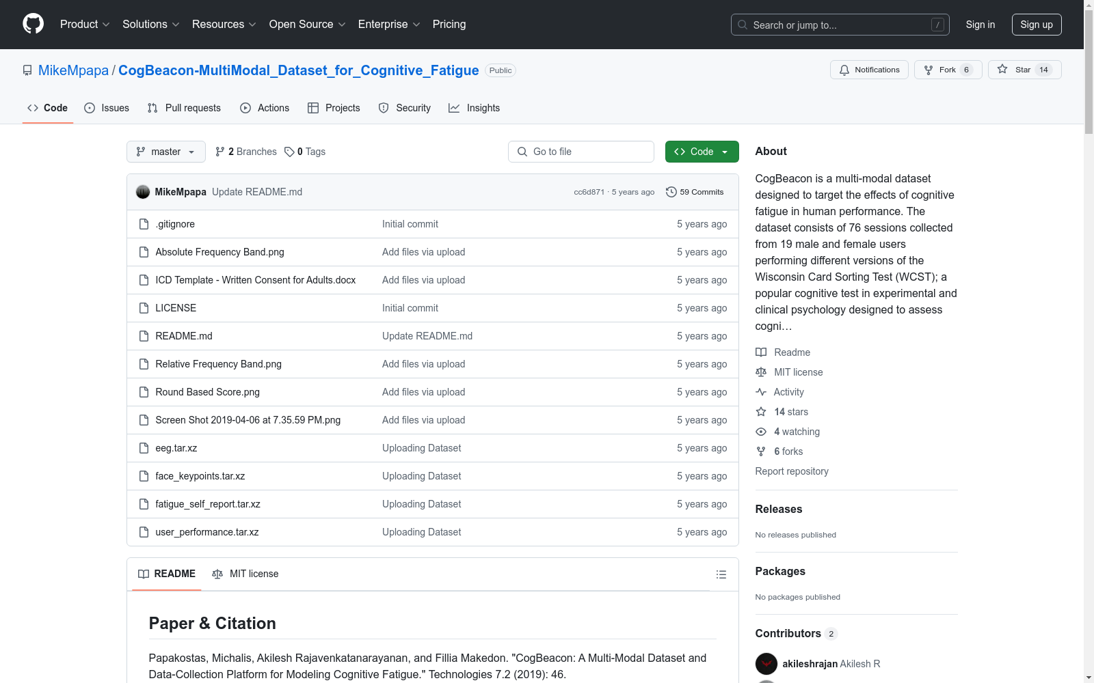Click the bell icon in Notifications button
Image resolution: width=1094 pixels, height=683 pixels.
coord(844,70)
